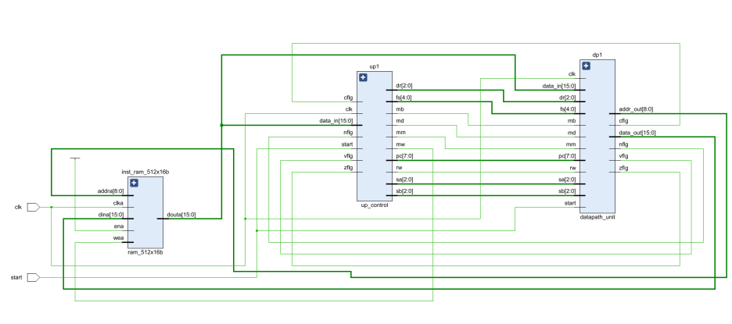The height and width of the screenshot is (324, 732).
Task: Select dp1's cflg output pin
Action: coord(623,121)
